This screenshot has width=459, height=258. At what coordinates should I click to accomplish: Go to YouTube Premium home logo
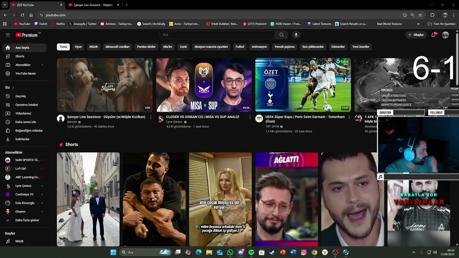[x=27, y=35]
